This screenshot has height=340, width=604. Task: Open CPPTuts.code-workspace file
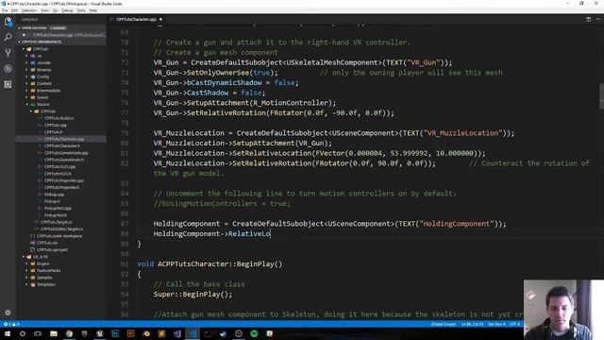[59, 236]
